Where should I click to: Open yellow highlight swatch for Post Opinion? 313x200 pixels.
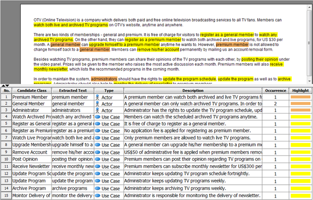[301, 159]
